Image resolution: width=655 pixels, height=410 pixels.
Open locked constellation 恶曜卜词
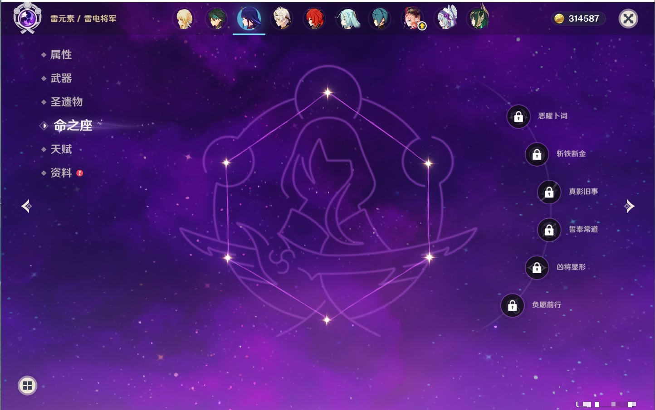point(518,117)
